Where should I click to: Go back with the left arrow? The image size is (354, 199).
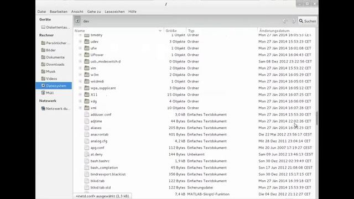(285, 21)
